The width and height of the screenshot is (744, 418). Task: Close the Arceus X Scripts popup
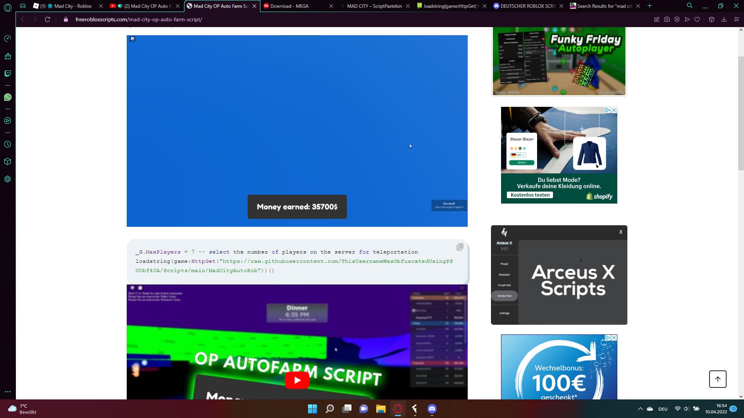620,232
